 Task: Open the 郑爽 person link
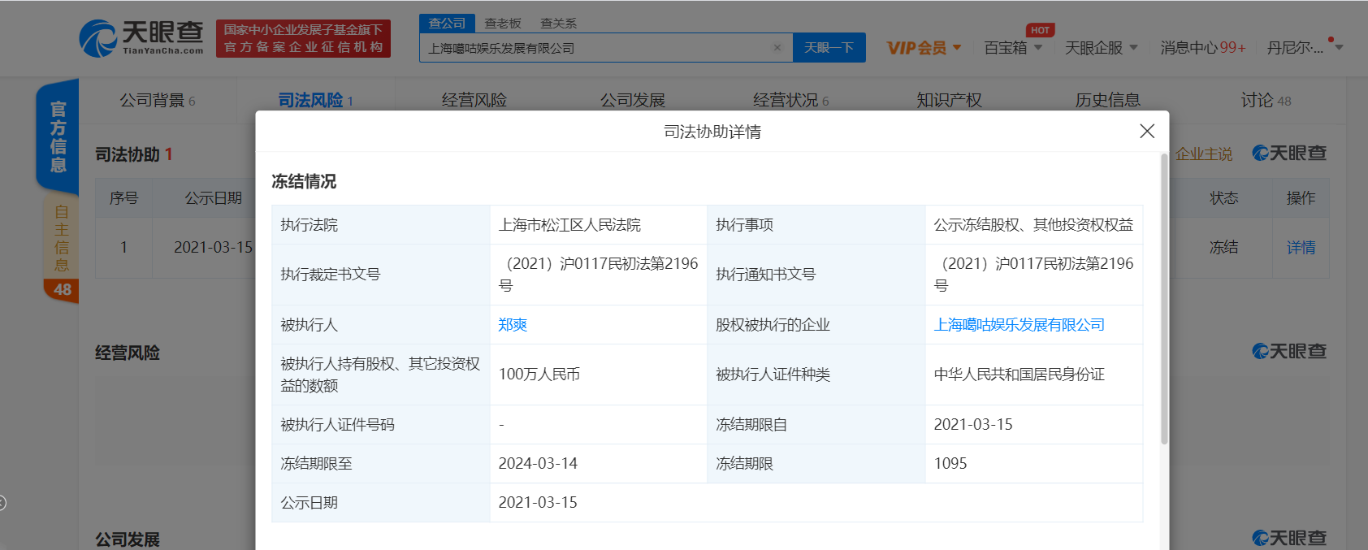[513, 325]
